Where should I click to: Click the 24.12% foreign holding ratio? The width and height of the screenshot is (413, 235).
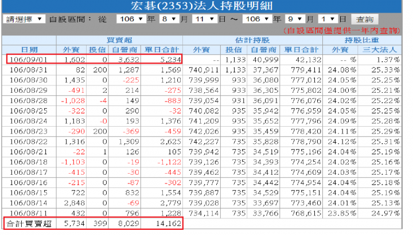click(x=342, y=142)
